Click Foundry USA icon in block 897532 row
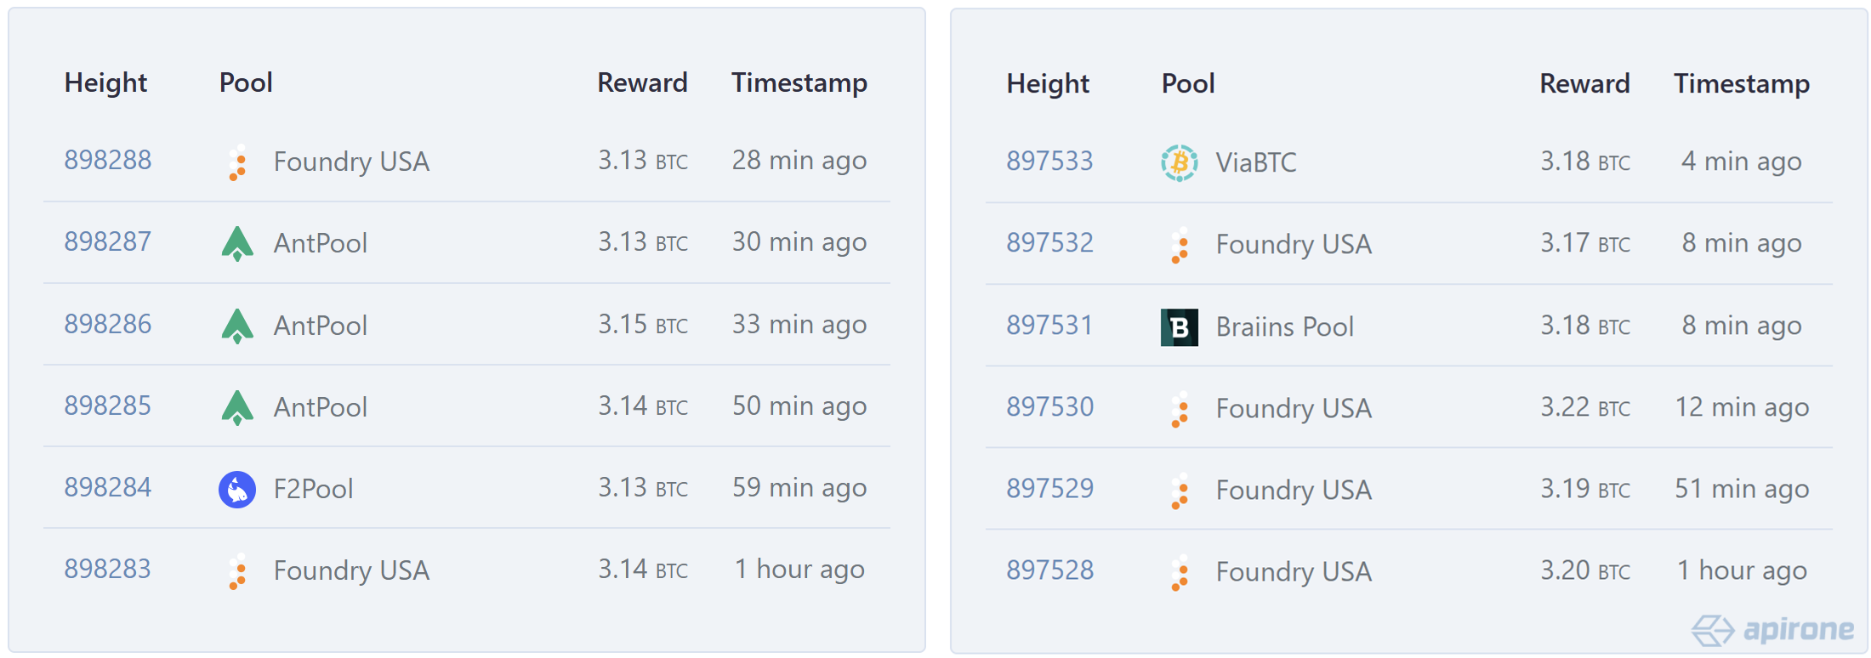The width and height of the screenshot is (1871, 658). (x=1180, y=245)
